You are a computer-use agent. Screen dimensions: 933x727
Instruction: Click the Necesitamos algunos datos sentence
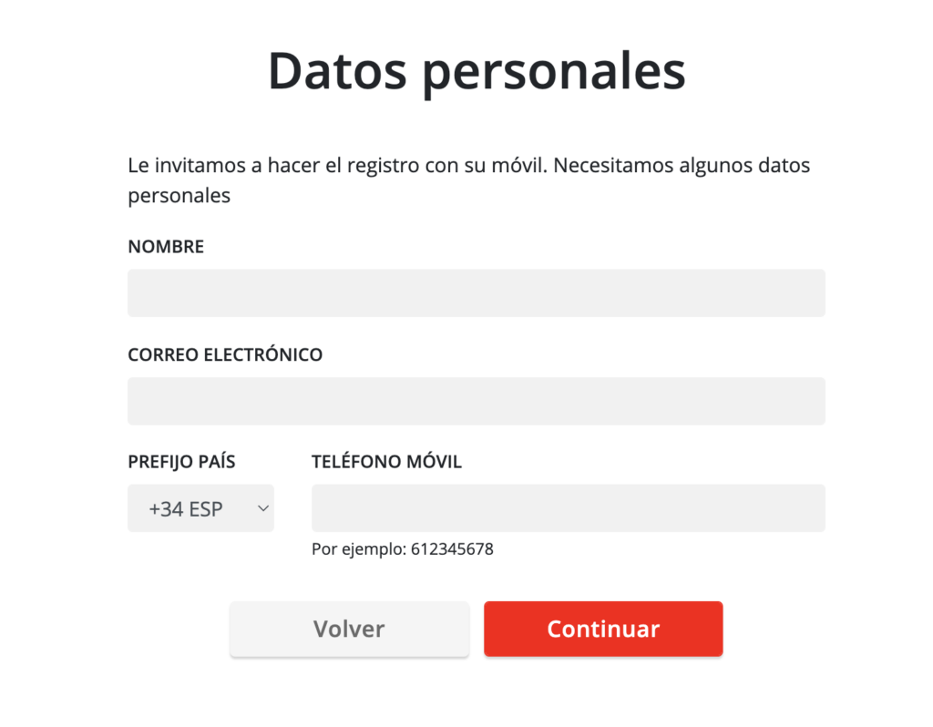pos(682,167)
